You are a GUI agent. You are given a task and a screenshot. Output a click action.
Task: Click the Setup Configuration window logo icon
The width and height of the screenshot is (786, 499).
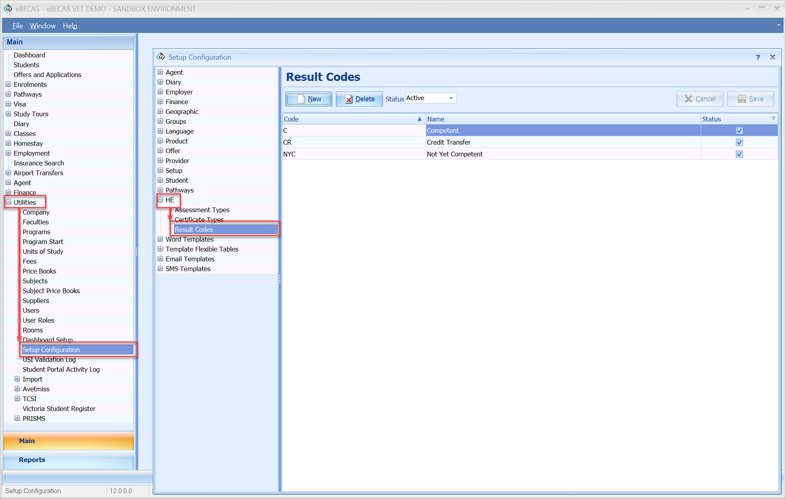click(x=161, y=57)
